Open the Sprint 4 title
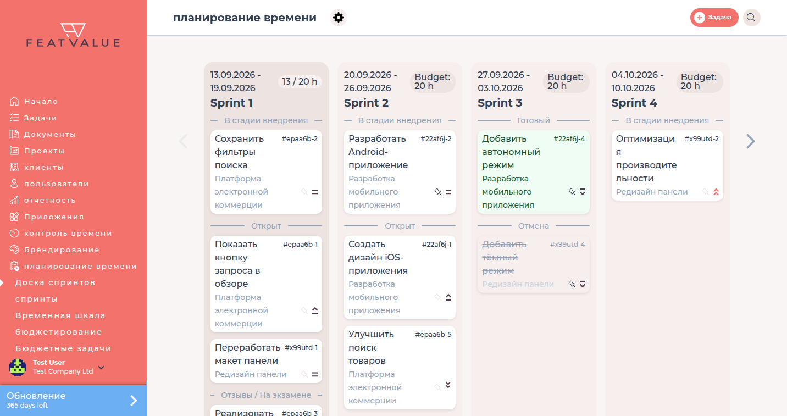787x416 pixels. click(634, 103)
